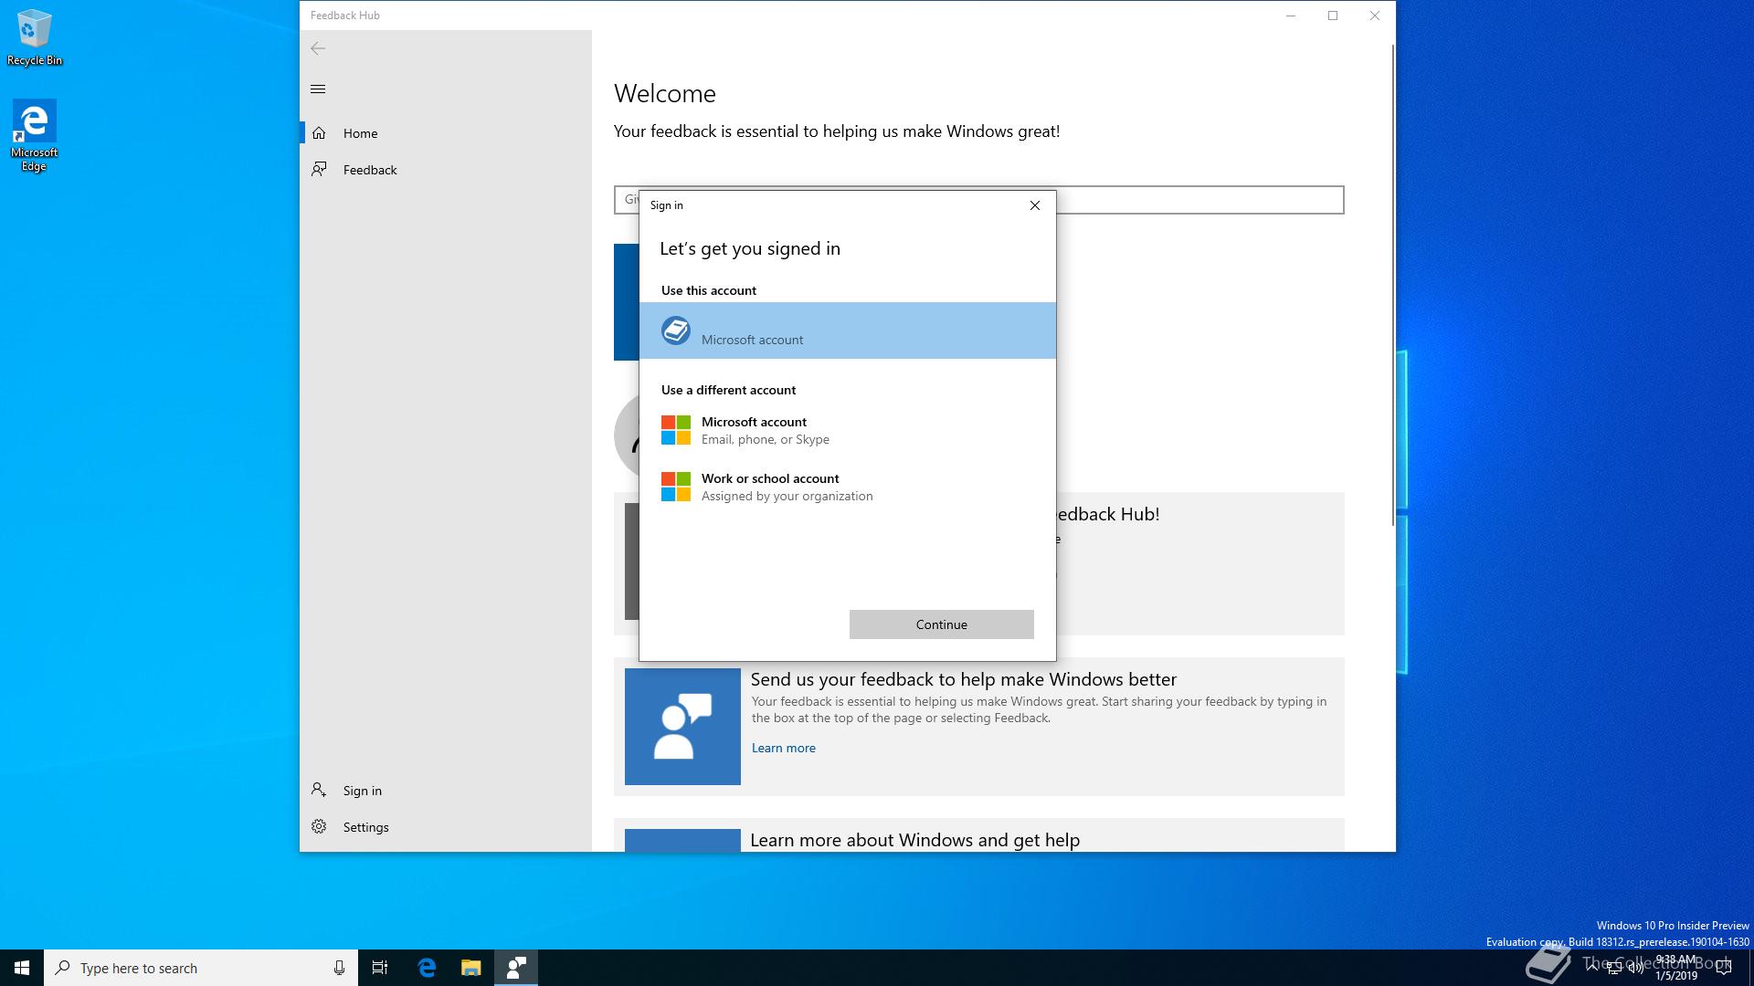The image size is (1754, 986).
Task: Click the Feedback Hub vertical scrollbar
Action: coord(1392,283)
